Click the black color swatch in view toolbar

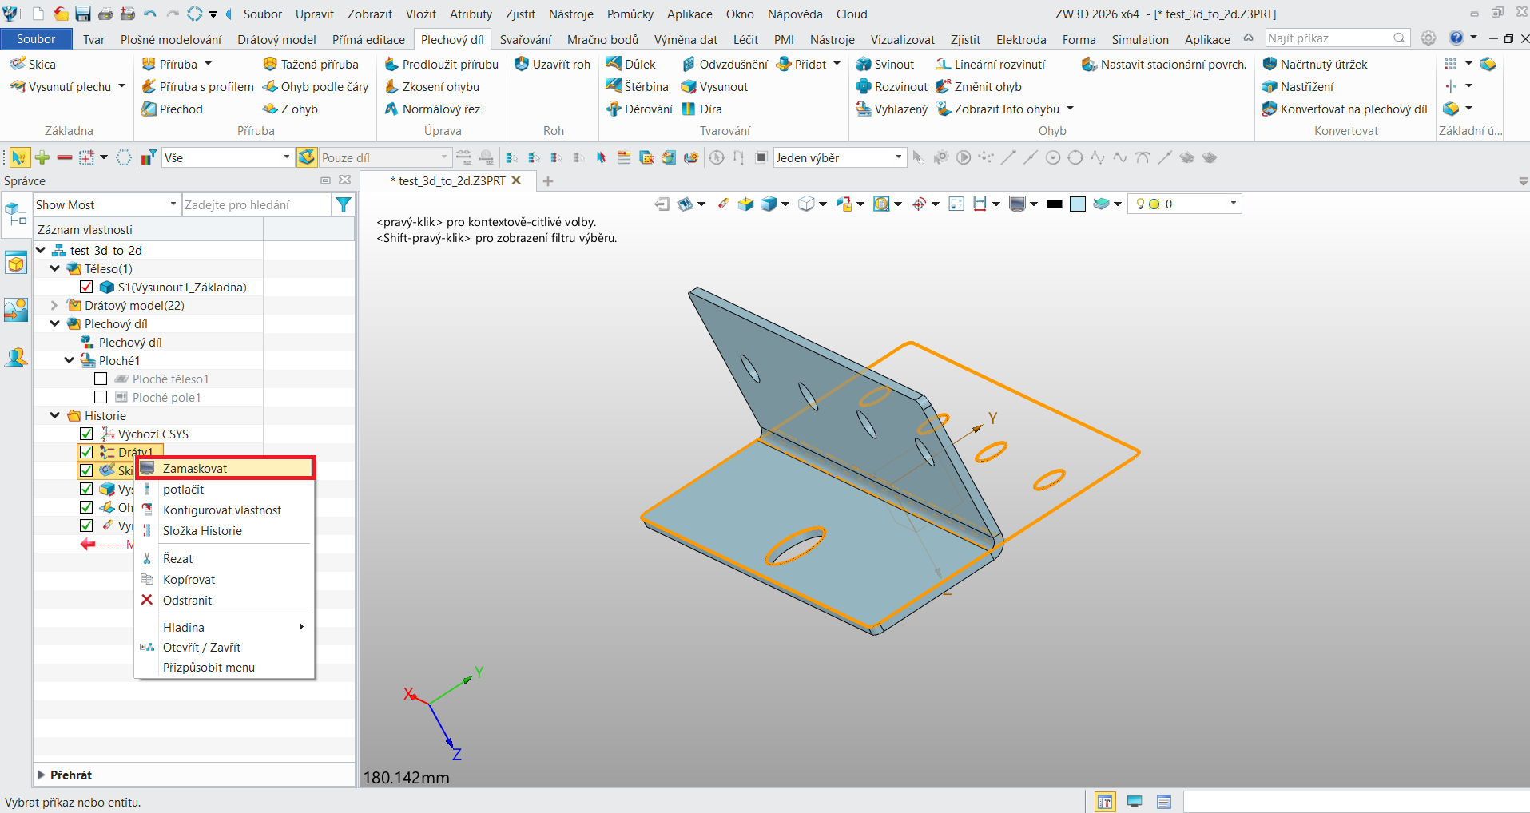click(1055, 204)
